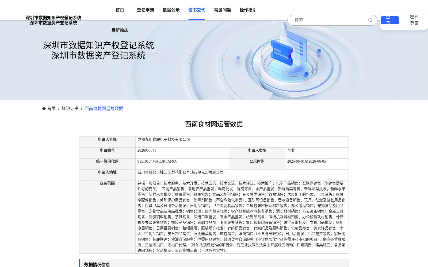Click the 申请人类型 label cell

pos(257,153)
